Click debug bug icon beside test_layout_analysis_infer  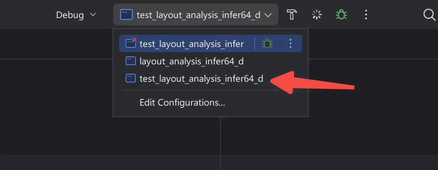[x=267, y=44]
